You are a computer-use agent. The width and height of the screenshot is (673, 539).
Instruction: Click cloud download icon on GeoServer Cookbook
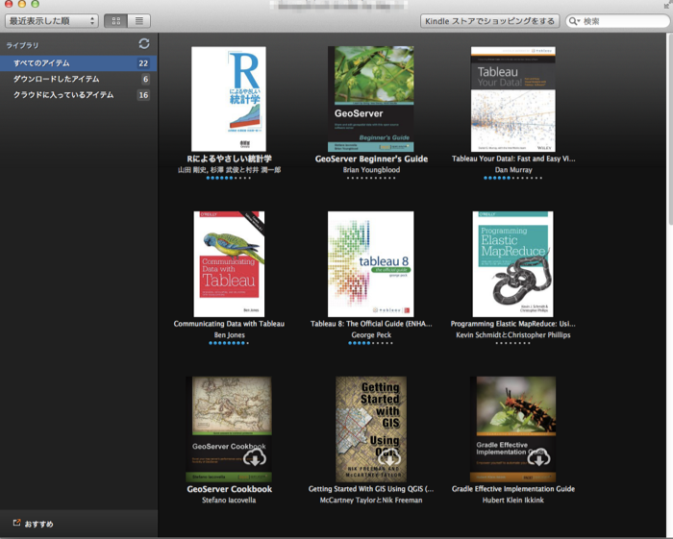tap(255, 458)
